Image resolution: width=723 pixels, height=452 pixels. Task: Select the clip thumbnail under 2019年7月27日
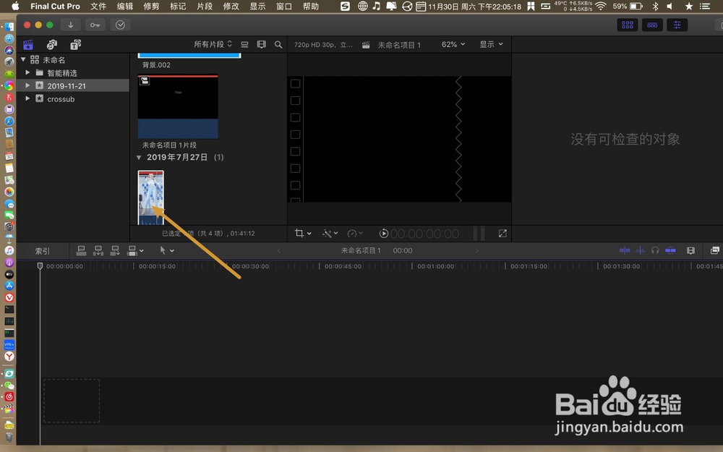(x=150, y=196)
